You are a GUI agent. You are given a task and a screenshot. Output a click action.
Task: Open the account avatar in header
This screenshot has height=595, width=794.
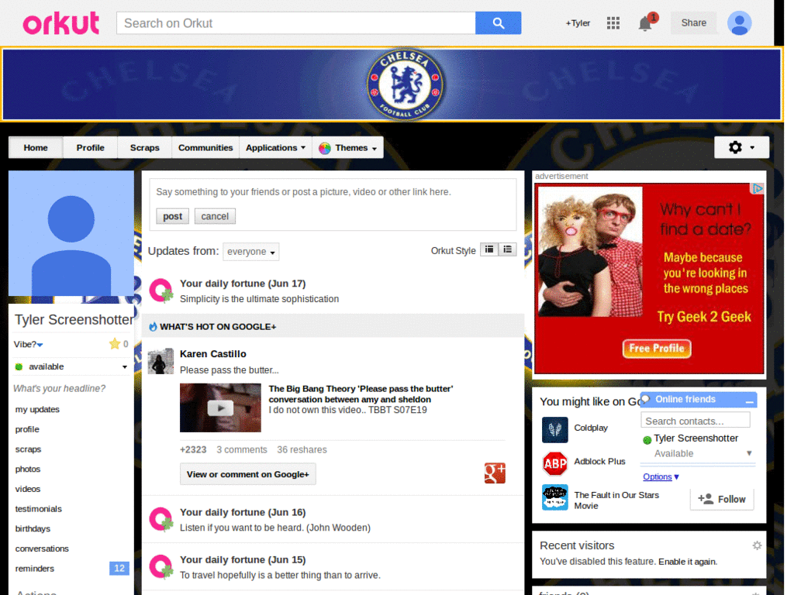(x=739, y=22)
